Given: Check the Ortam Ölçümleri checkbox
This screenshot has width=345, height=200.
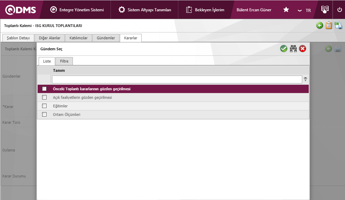Looking at the screenshot, I should point(44,114).
